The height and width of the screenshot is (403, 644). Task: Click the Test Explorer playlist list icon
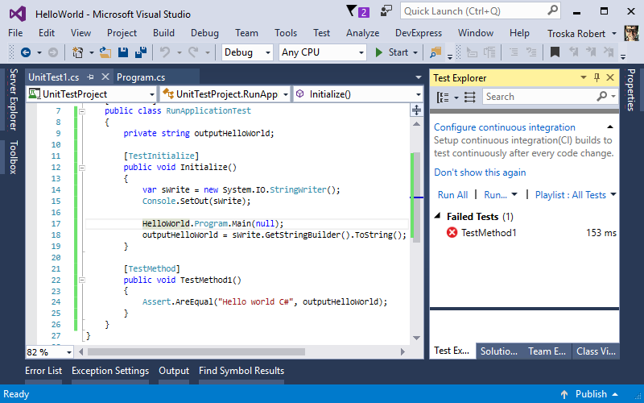tap(469, 97)
